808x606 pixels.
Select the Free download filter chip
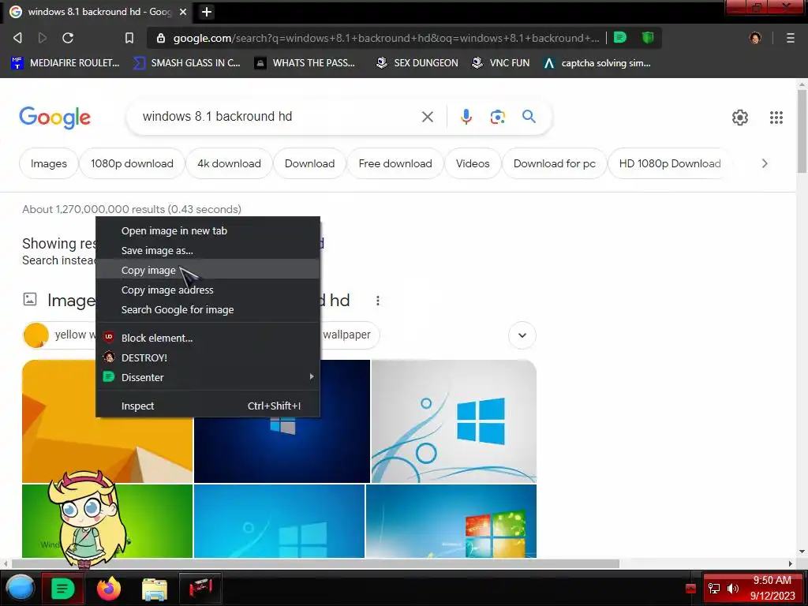click(395, 163)
